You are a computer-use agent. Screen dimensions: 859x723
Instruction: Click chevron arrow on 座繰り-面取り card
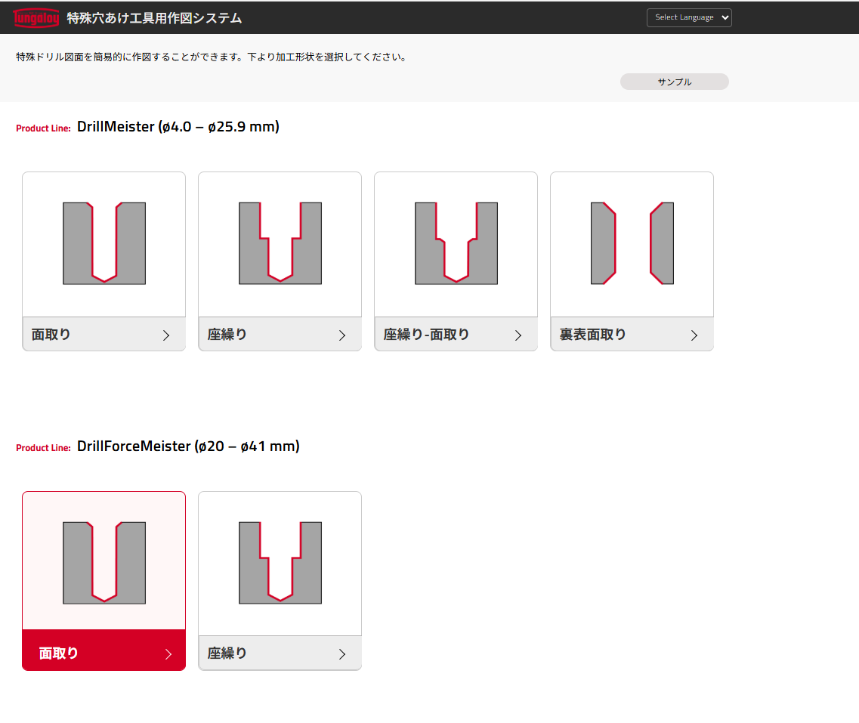tap(518, 335)
